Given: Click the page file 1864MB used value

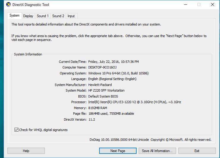Looking at the screenshot, I should [x=111, y=114].
